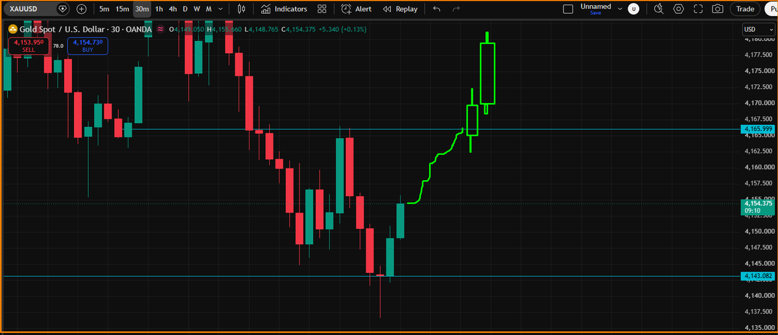Click the symbol status diamond icon

pyautogui.click(x=62, y=9)
